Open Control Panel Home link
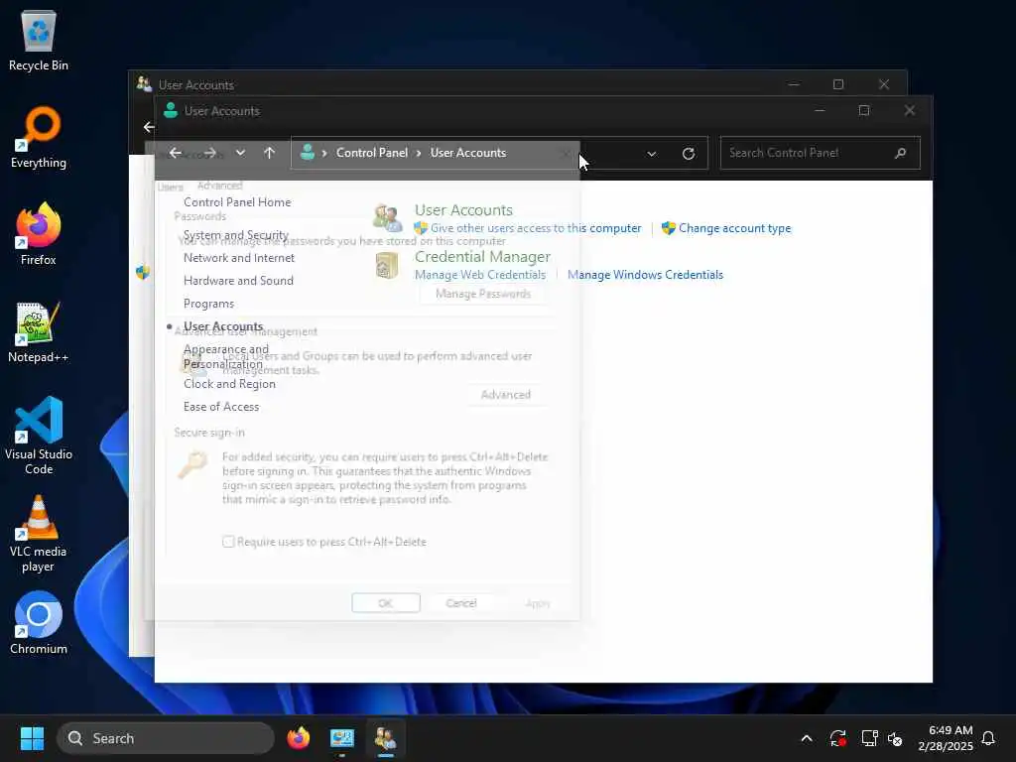The width and height of the screenshot is (1016, 762). (237, 202)
